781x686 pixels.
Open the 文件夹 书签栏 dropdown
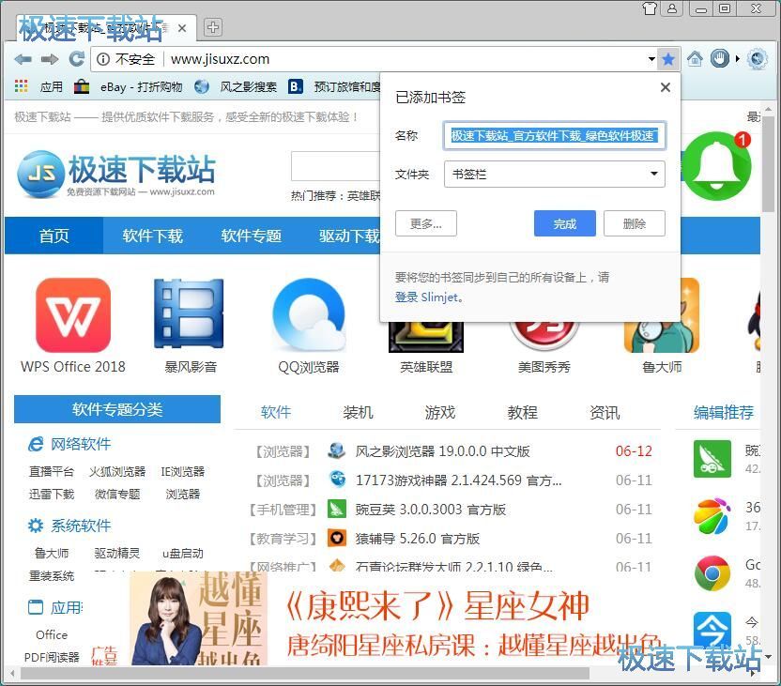click(x=555, y=175)
